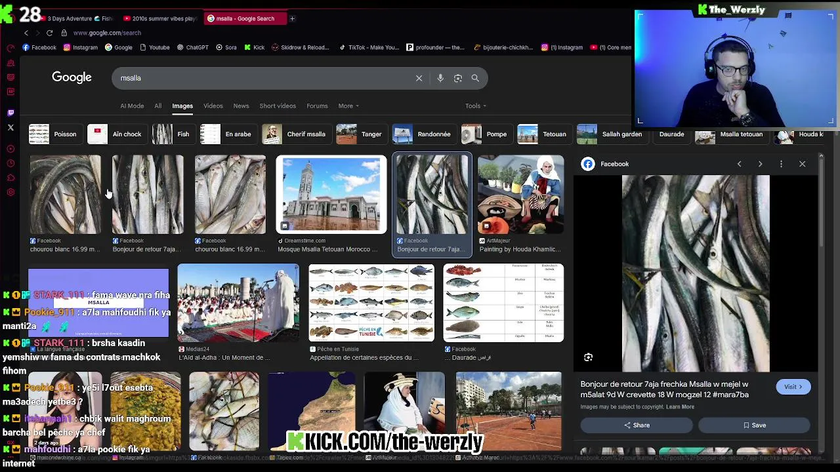Click the google.com/search address bar
Viewport: 840px width, 472px height.
click(107, 33)
